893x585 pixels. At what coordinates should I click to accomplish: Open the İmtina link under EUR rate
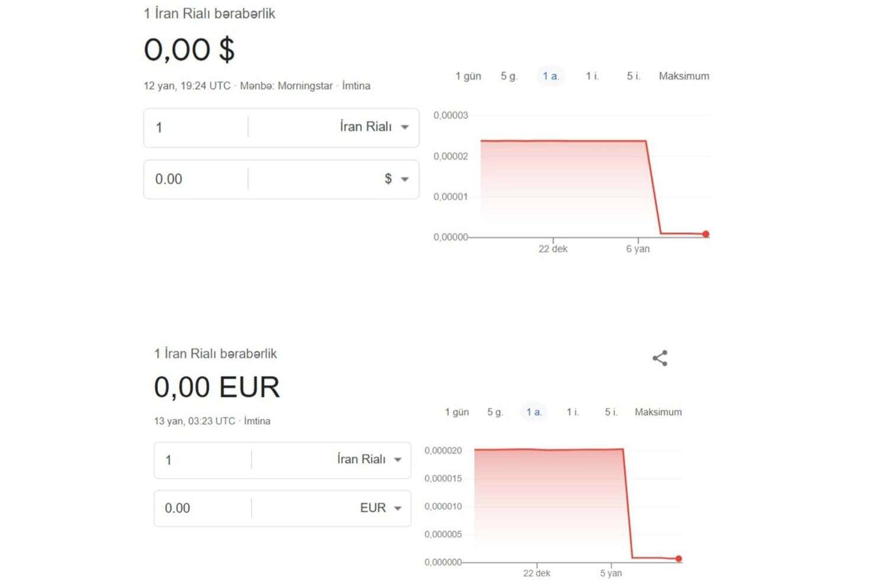[x=257, y=421]
